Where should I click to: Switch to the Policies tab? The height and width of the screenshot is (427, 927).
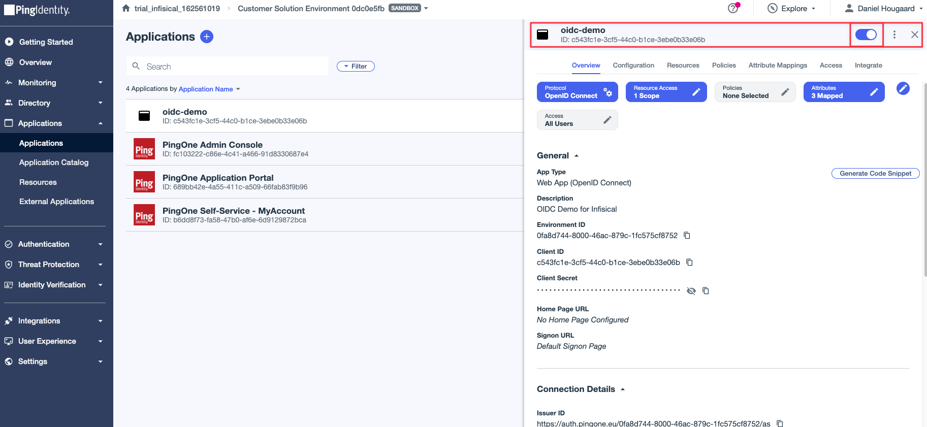pyautogui.click(x=724, y=65)
